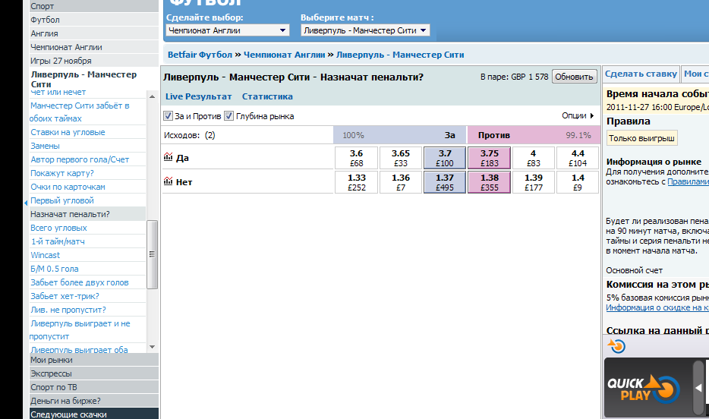
Task: Lay Да at 3.75 odds
Action: point(490,158)
